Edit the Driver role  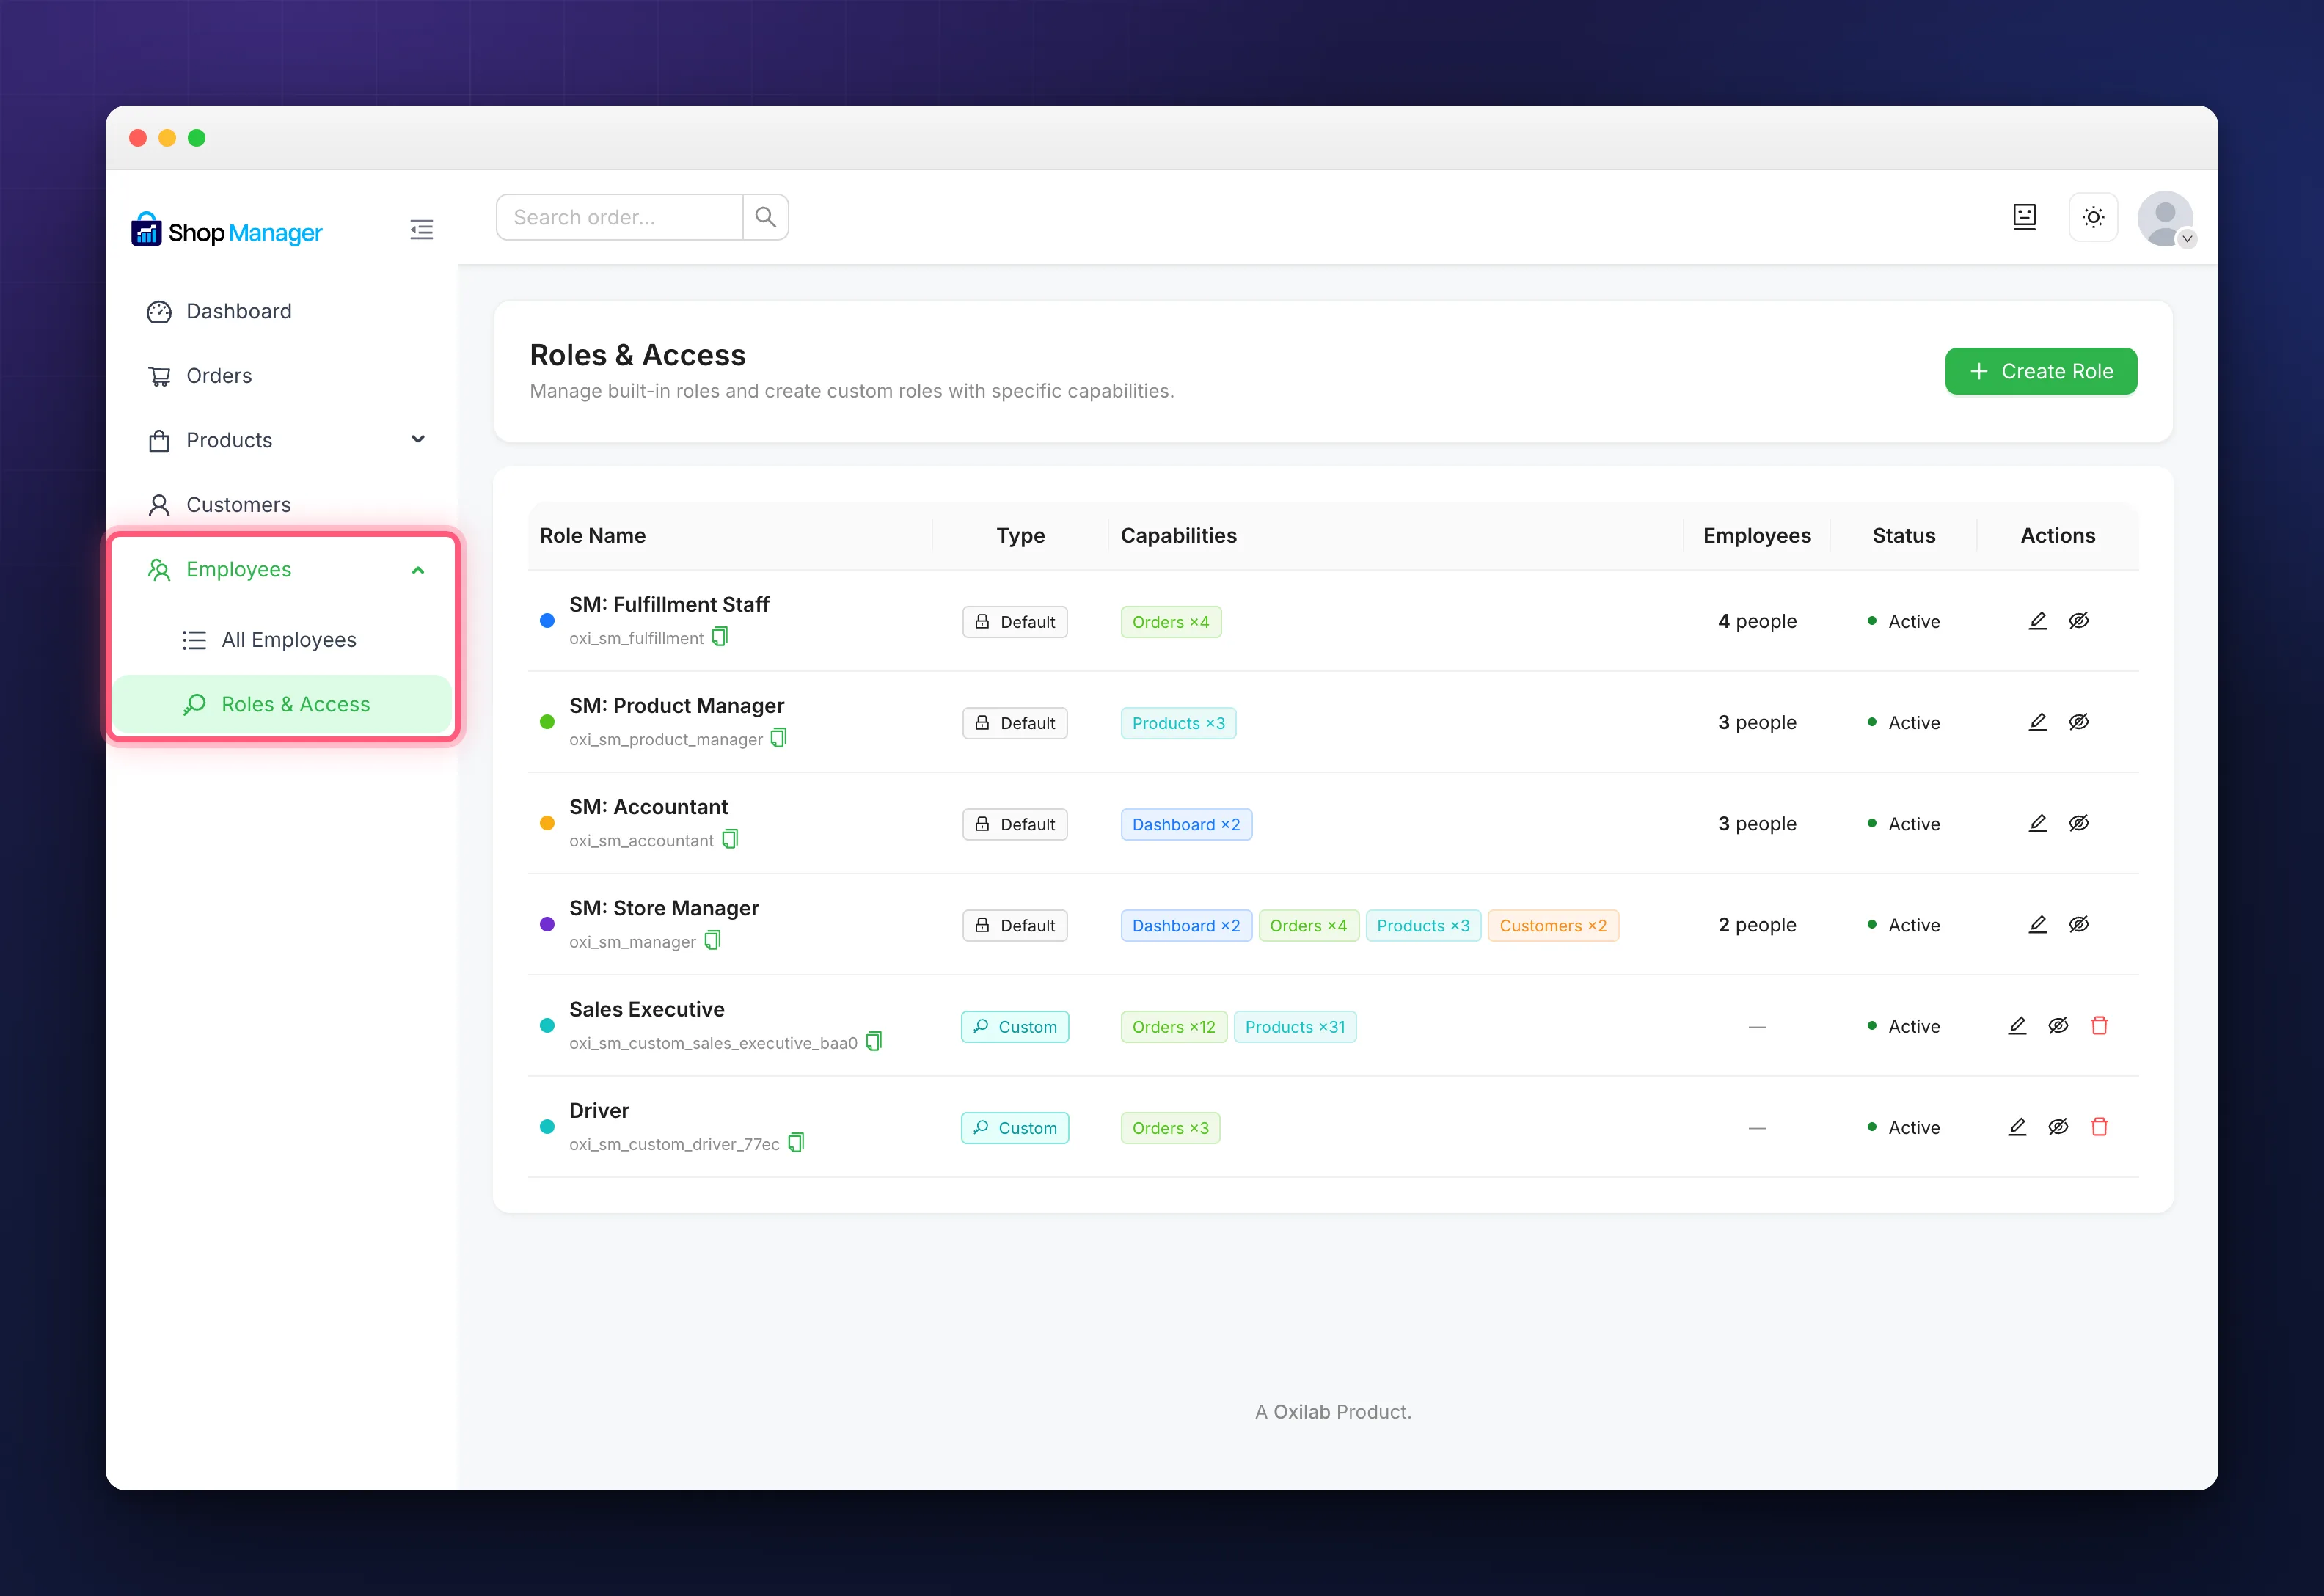click(x=2017, y=1127)
